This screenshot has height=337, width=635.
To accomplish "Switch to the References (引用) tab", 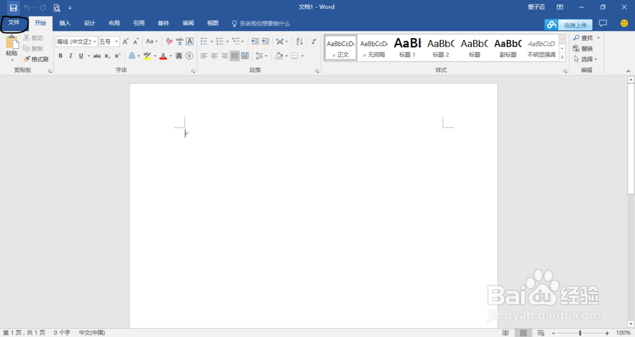I will point(139,23).
